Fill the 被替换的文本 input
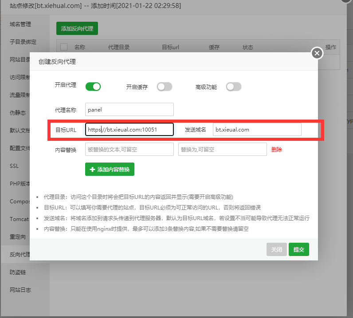 (129, 149)
